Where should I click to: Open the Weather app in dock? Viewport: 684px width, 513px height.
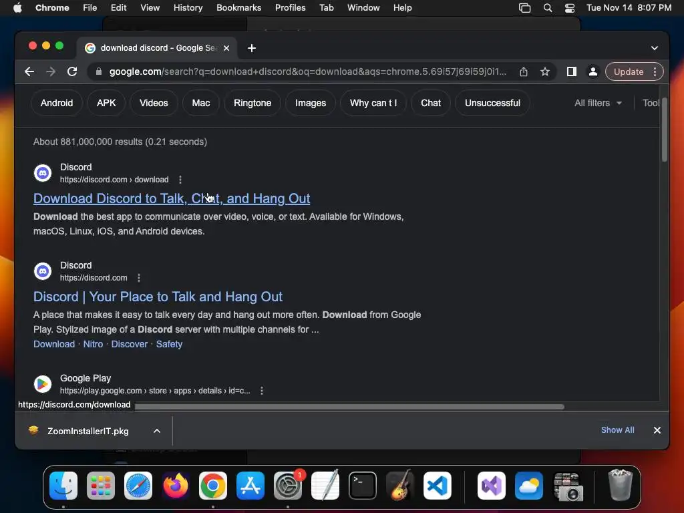pyautogui.click(x=529, y=486)
